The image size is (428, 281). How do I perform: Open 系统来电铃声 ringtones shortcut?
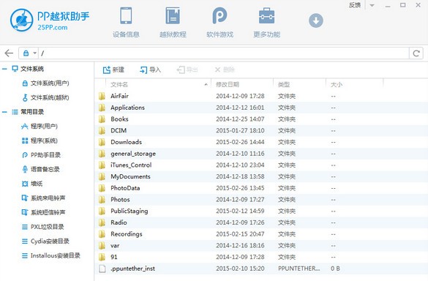click(x=43, y=198)
